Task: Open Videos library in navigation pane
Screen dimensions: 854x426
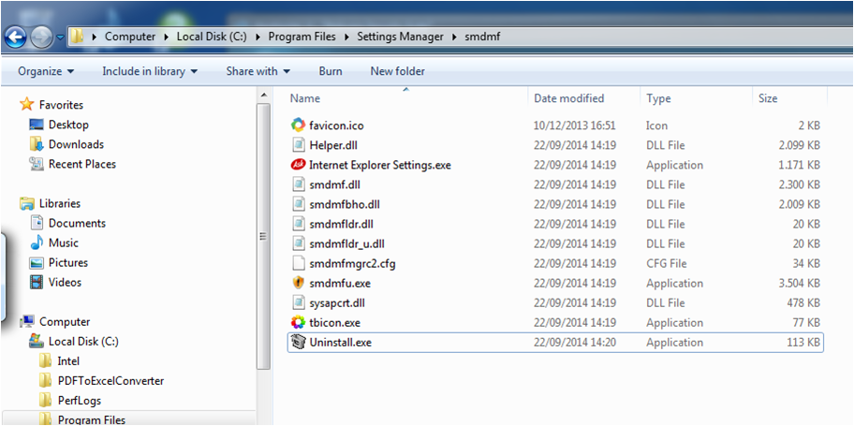Action: click(x=65, y=282)
